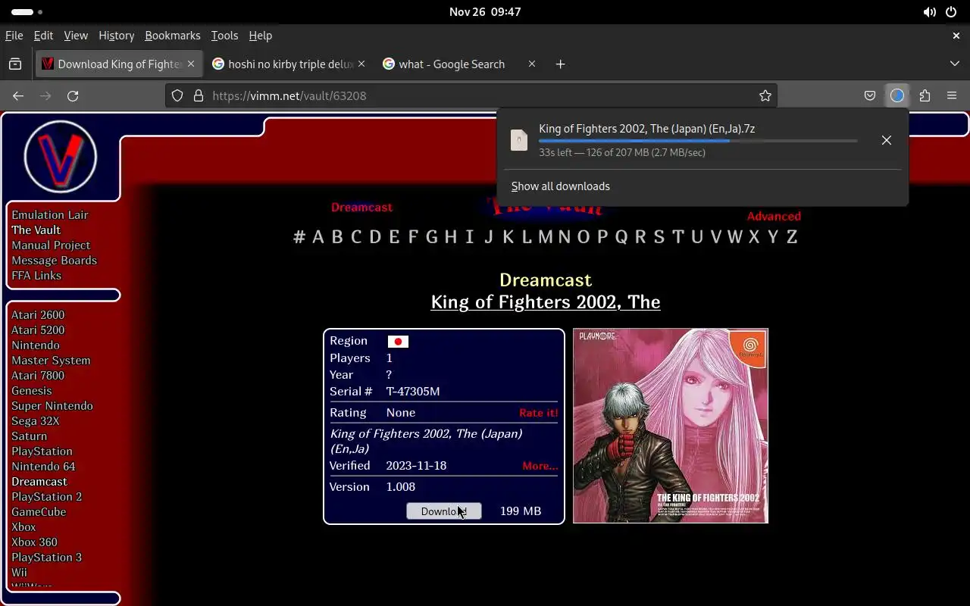This screenshot has height=606, width=970.
Task: Select Sega 32X in the systems list
Action: (35, 421)
